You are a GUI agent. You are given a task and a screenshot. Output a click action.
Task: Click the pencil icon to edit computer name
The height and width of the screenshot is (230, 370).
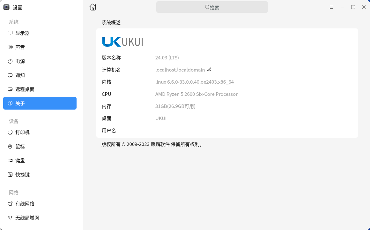tap(209, 70)
